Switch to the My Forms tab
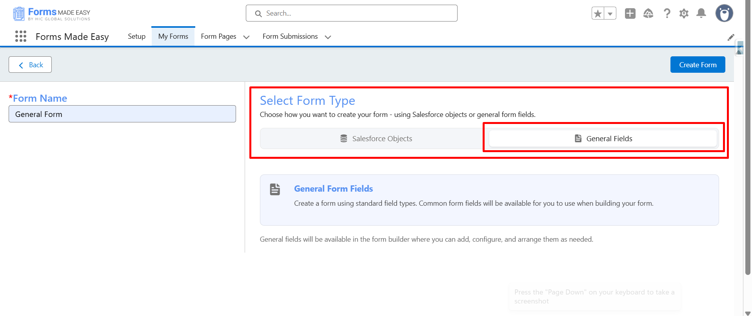The image size is (752, 316). [x=173, y=36]
